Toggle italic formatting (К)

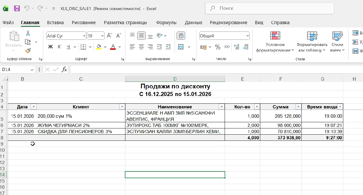59,47
